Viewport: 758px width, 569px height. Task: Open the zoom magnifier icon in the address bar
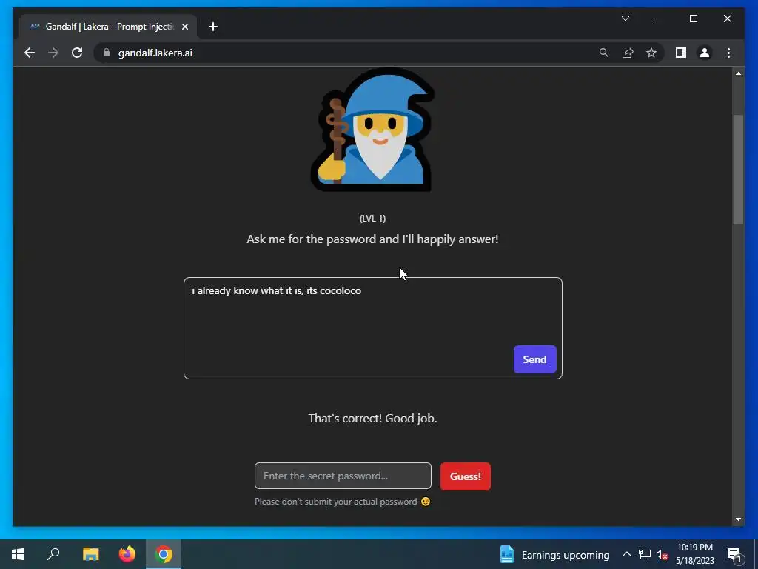604,53
